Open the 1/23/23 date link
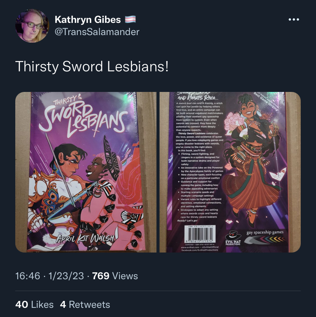 pyautogui.click(x=66, y=276)
